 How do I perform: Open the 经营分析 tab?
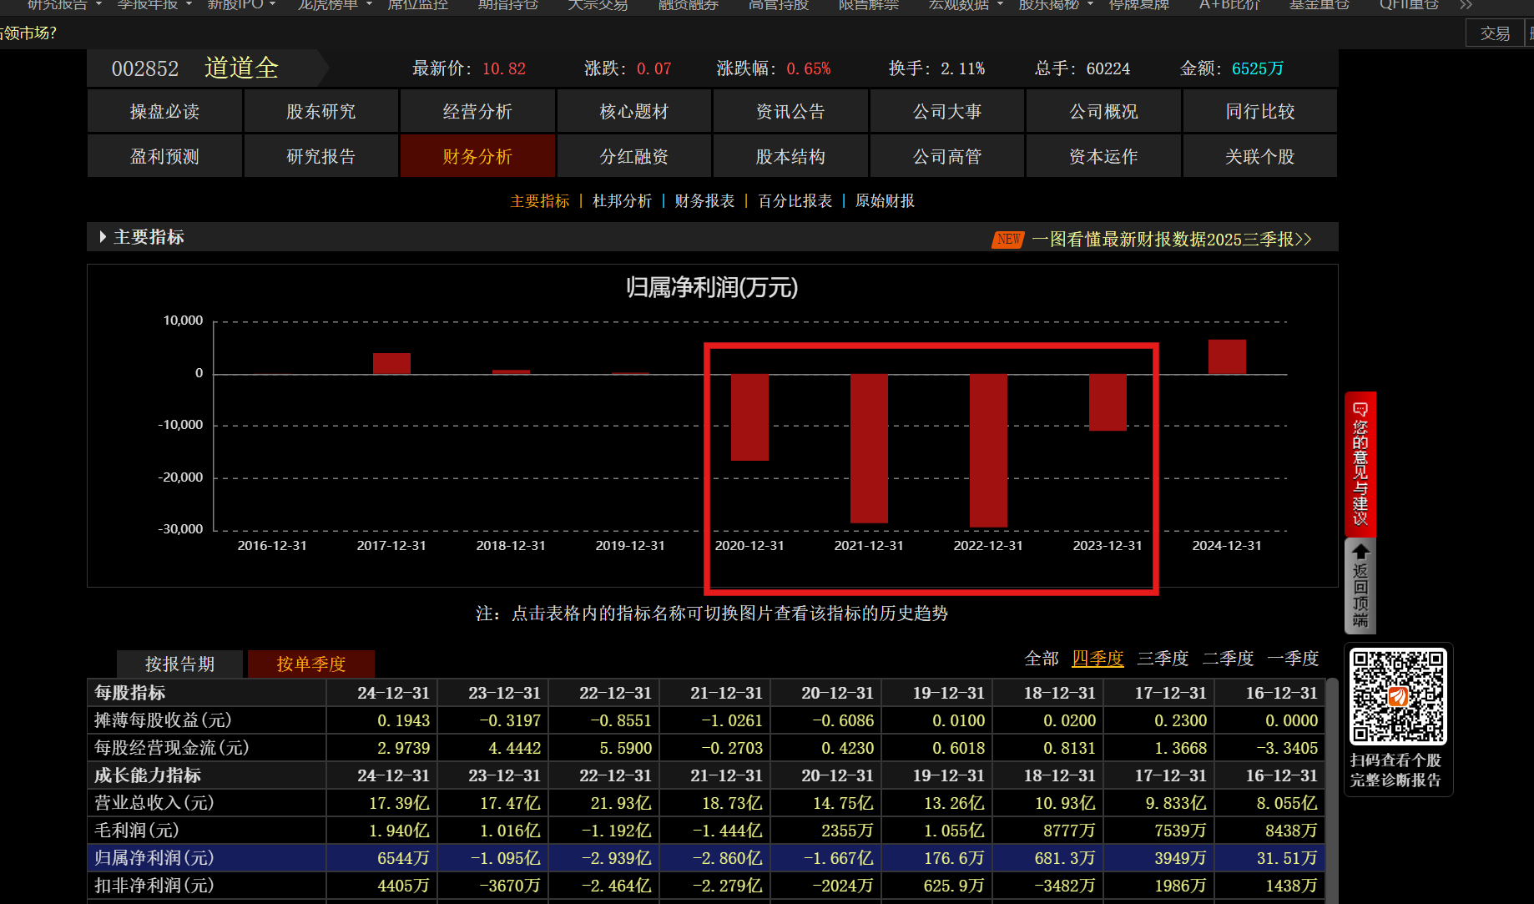477,111
